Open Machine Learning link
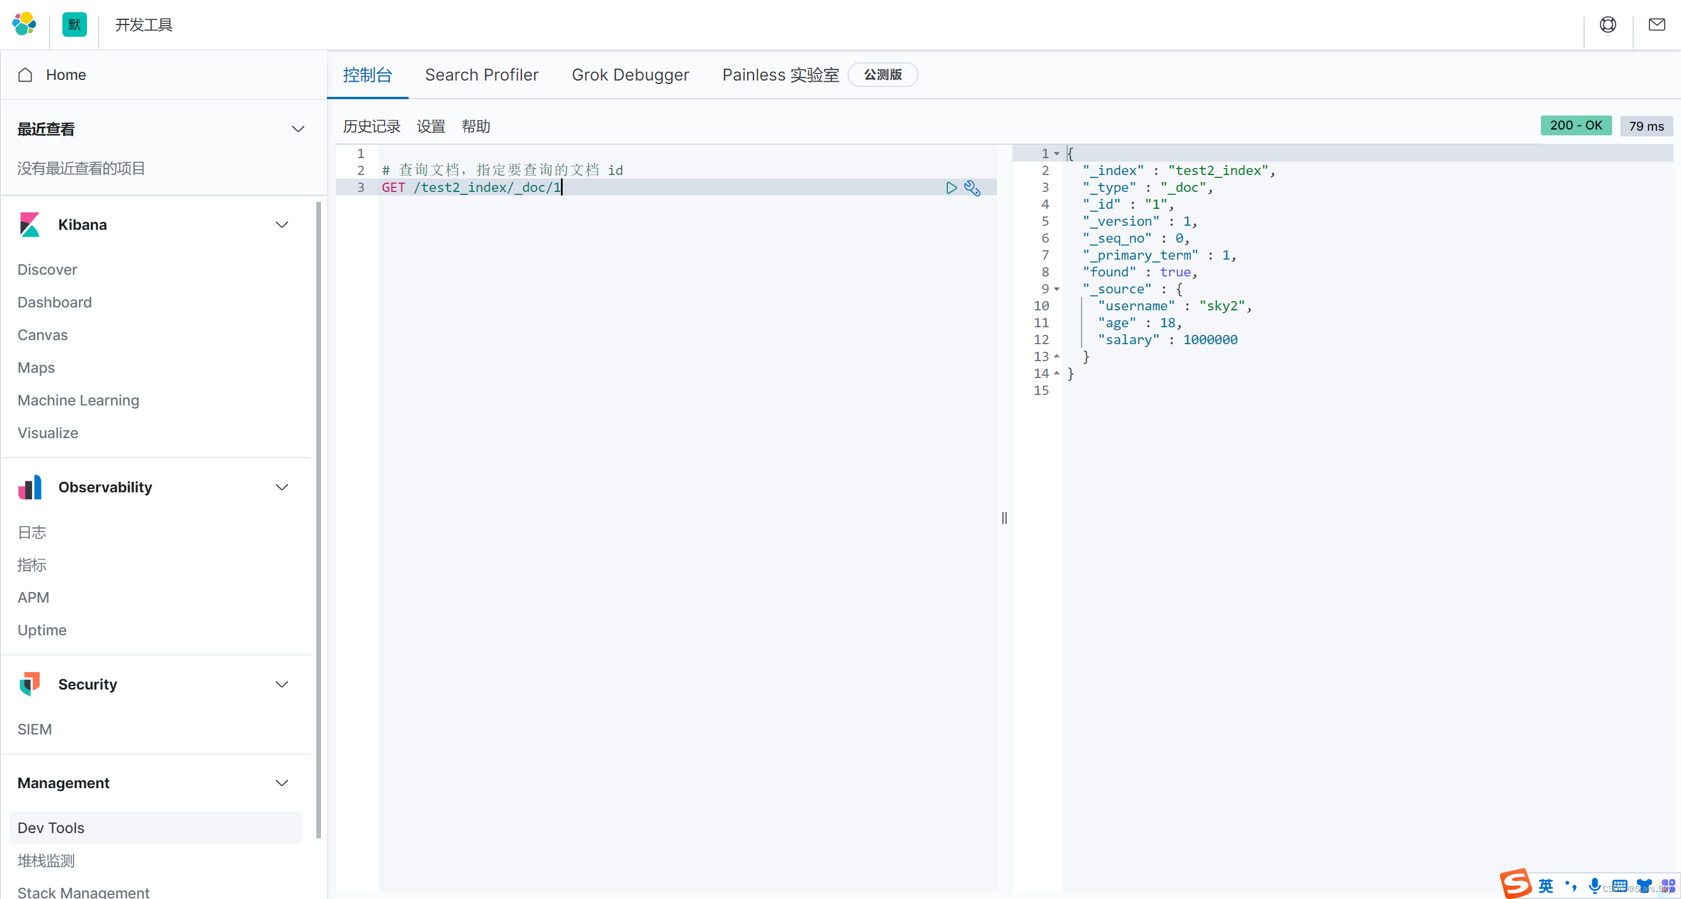 pyautogui.click(x=78, y=401)
